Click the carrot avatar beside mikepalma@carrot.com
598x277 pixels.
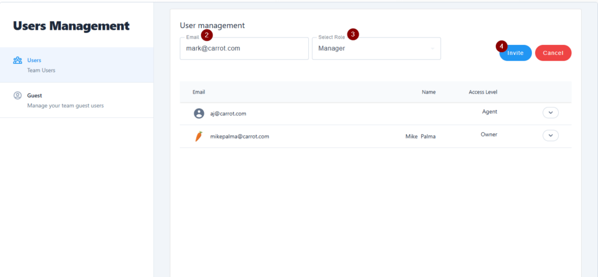pos(199,136)
